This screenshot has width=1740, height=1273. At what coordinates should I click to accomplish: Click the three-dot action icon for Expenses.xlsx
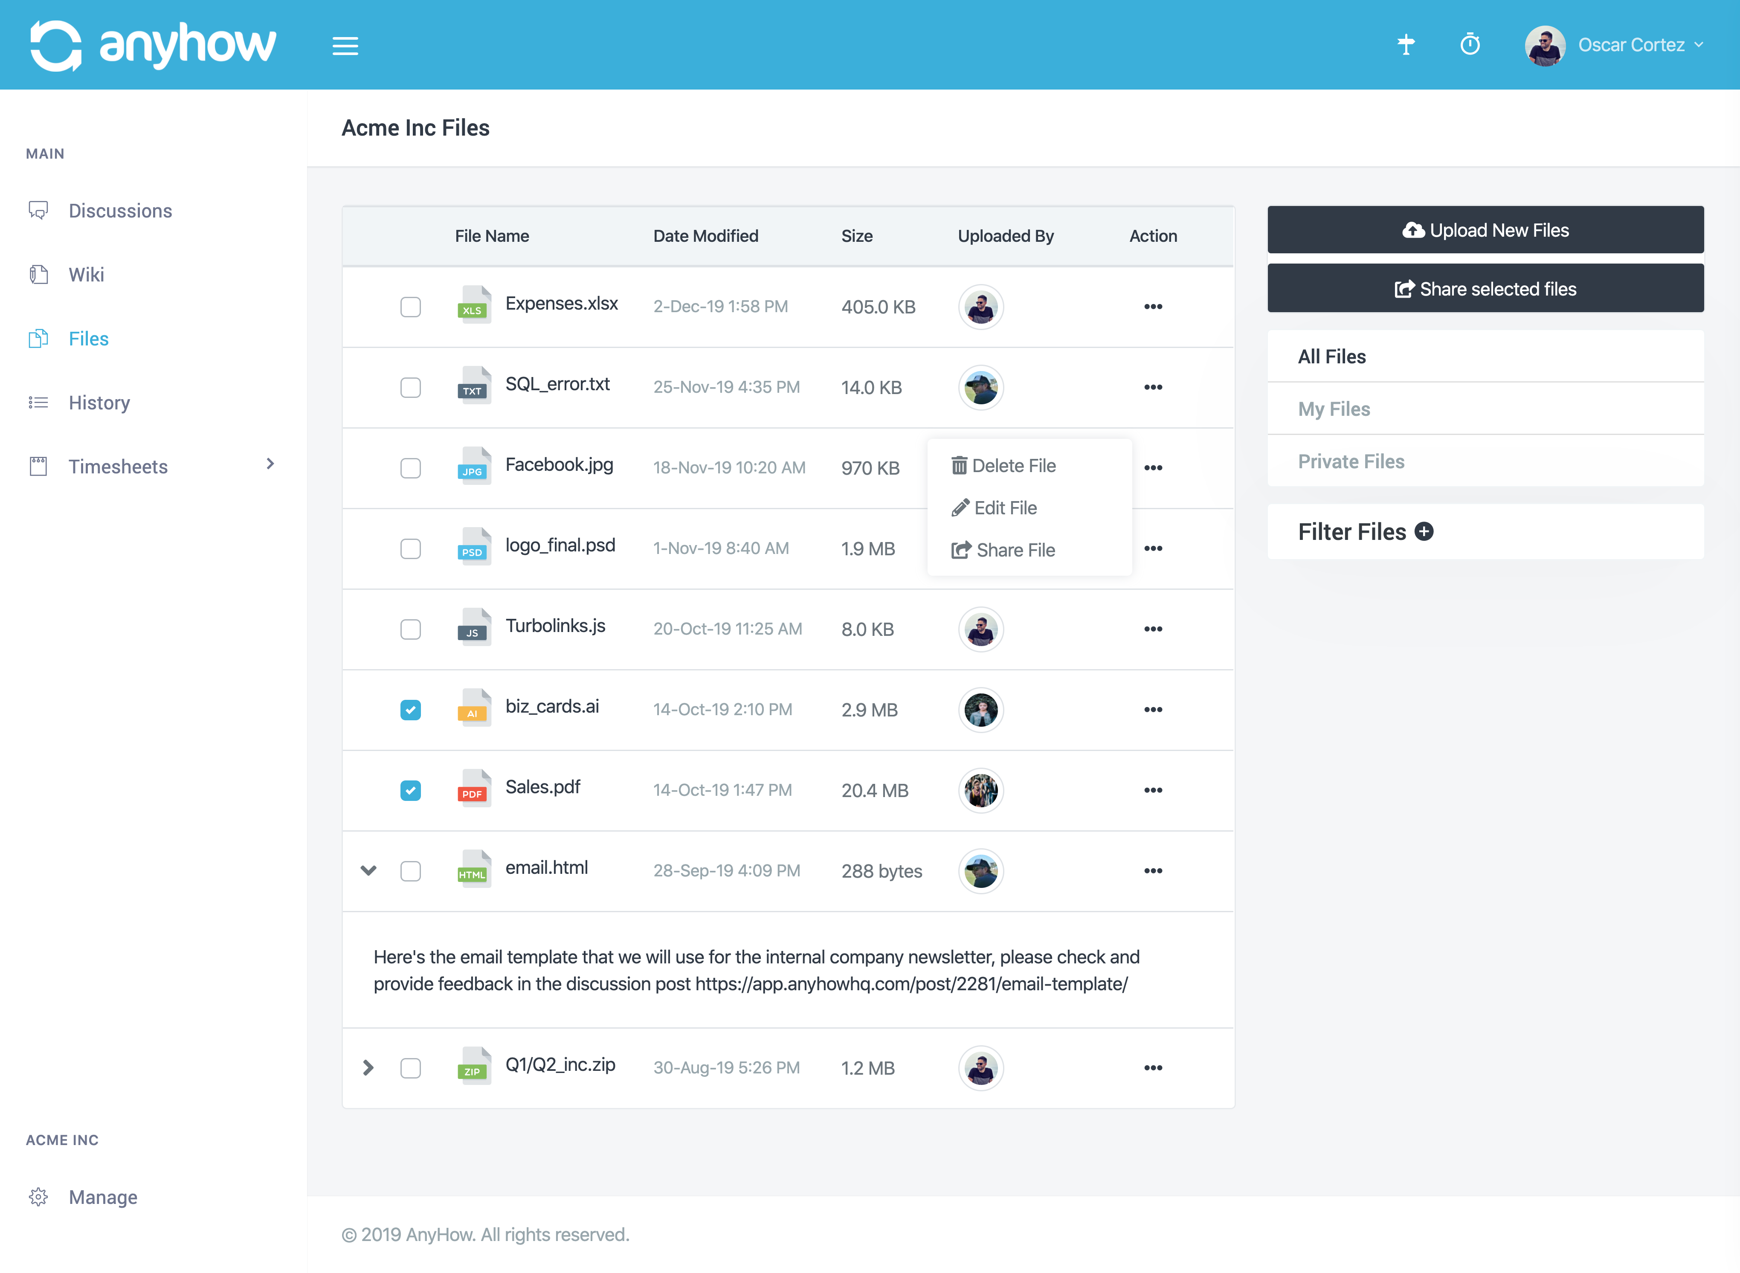tap(1153, 306)
